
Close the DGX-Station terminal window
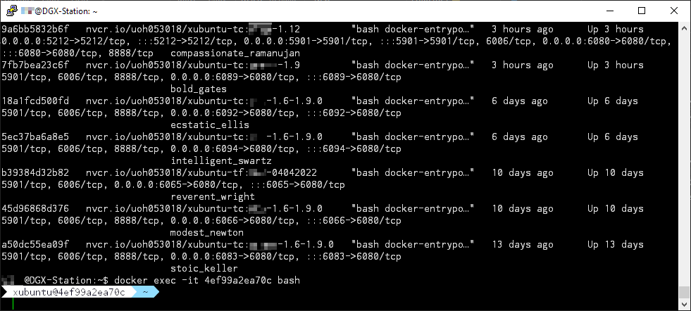pyautogui.click(x=674, y=11)
